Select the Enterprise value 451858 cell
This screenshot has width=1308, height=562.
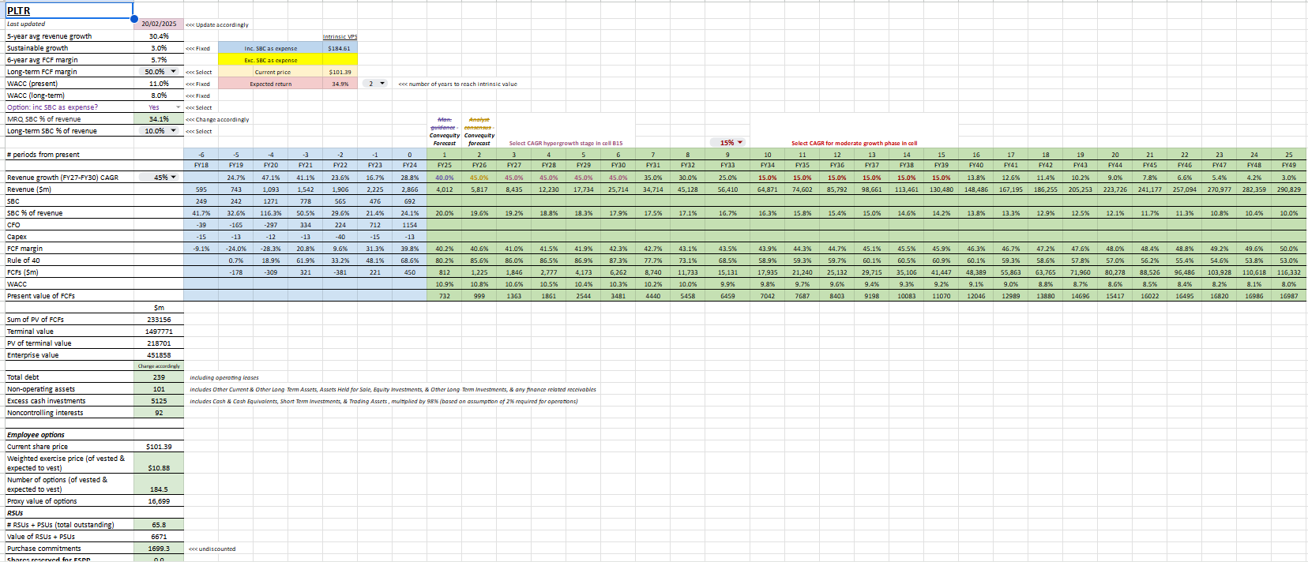[159, 355]
